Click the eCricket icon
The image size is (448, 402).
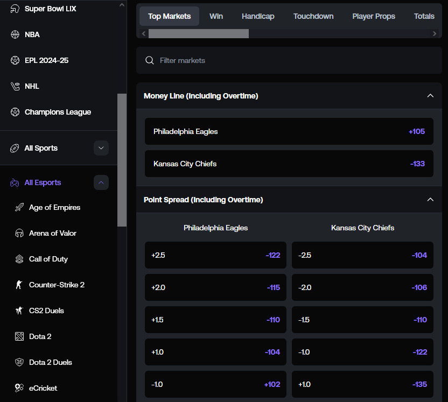tap(19, 388)
